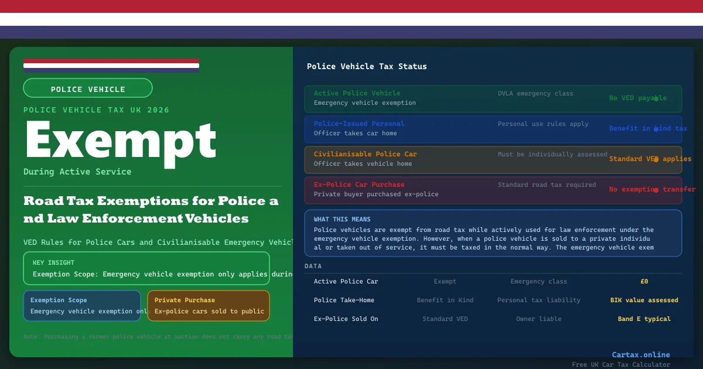This screenshot has width=703, height=369.
Task: Click the BIK value assessed label
Action: coord(644,300)
